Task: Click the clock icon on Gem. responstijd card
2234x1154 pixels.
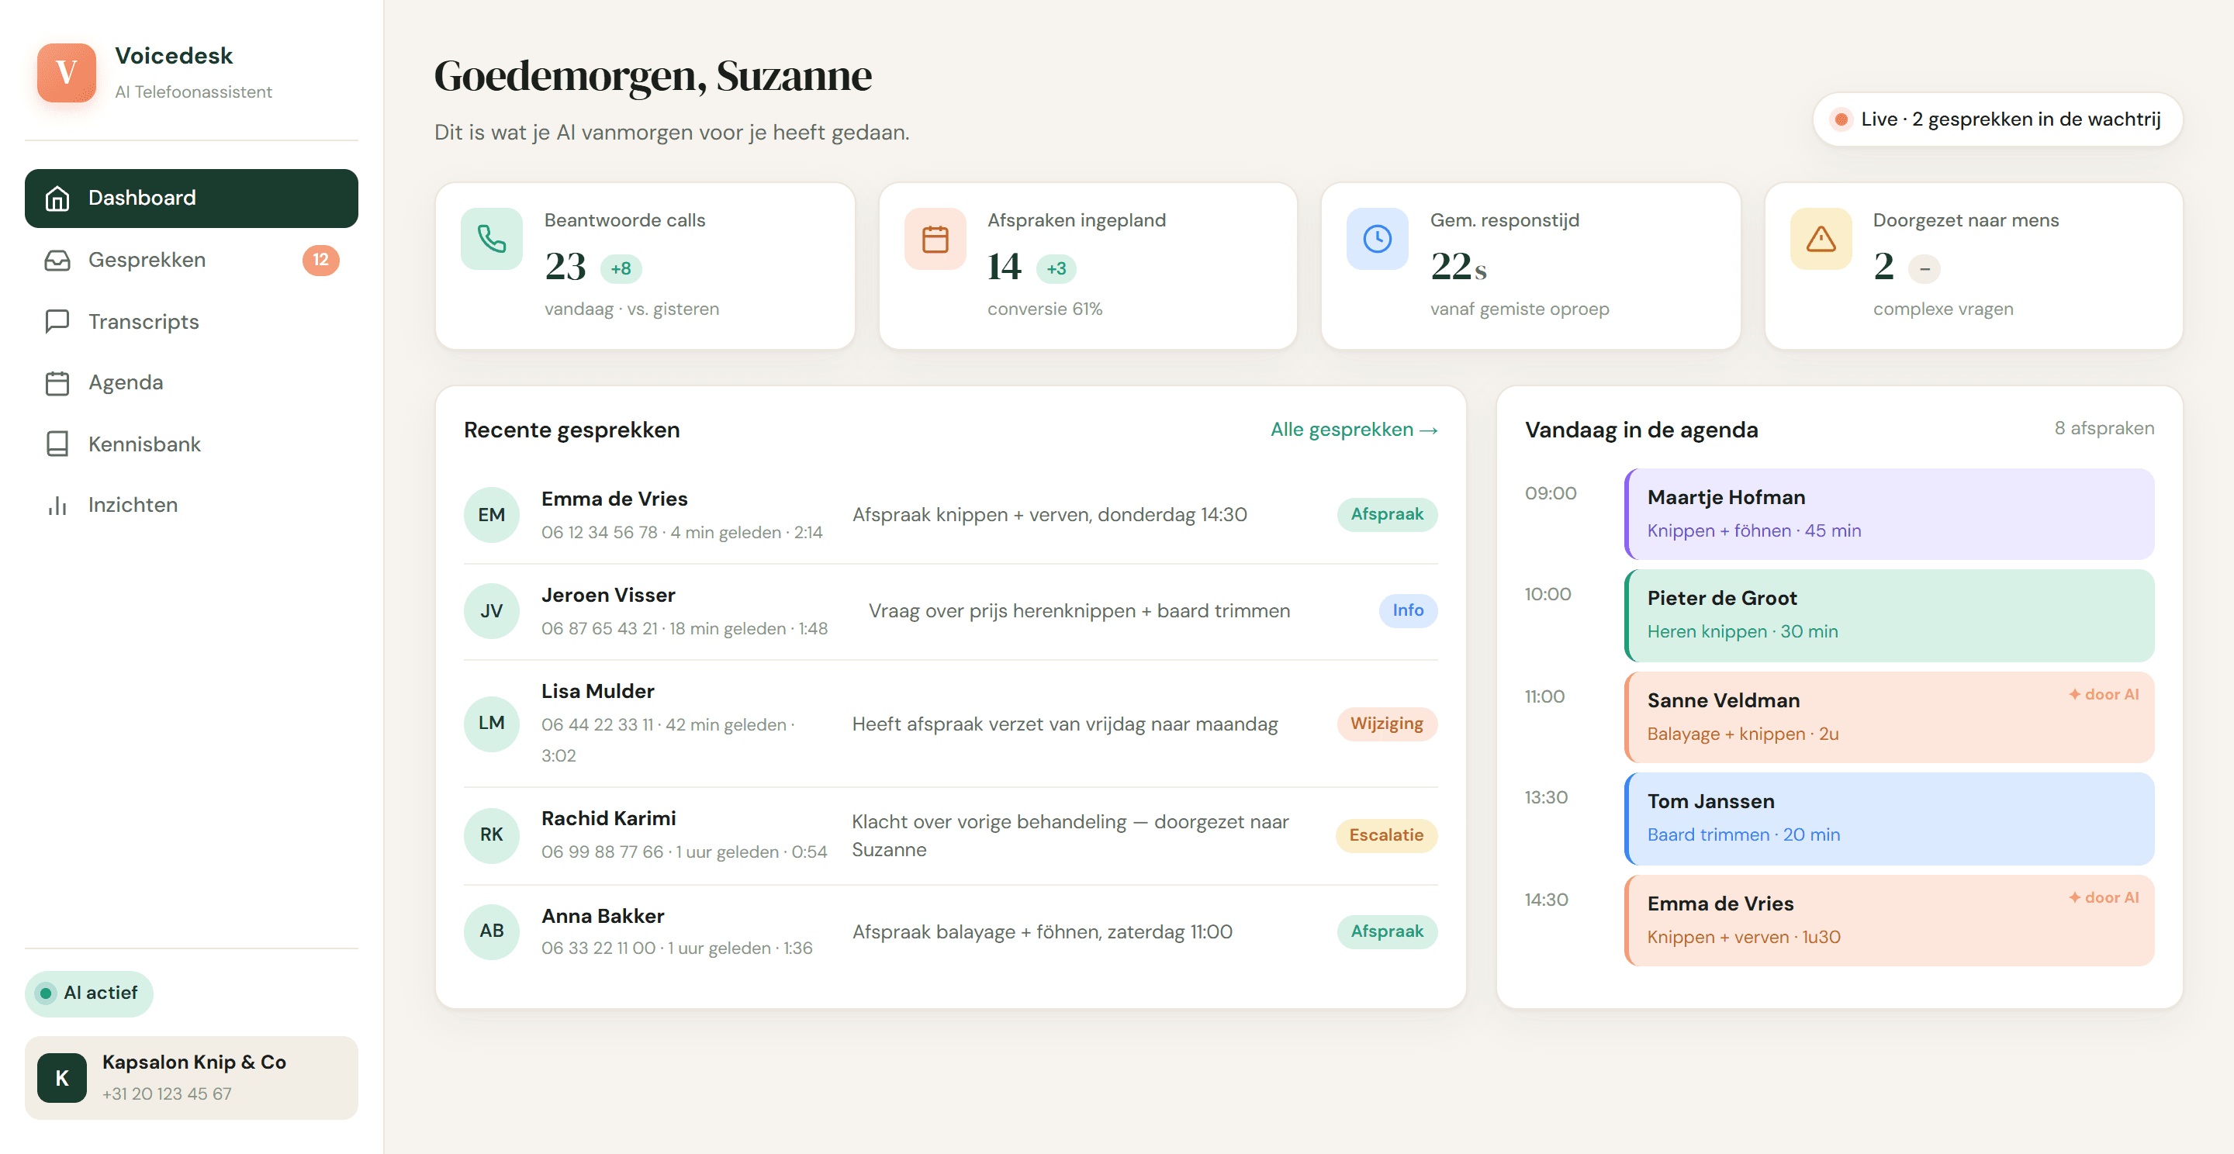Action: (1377, 238)
